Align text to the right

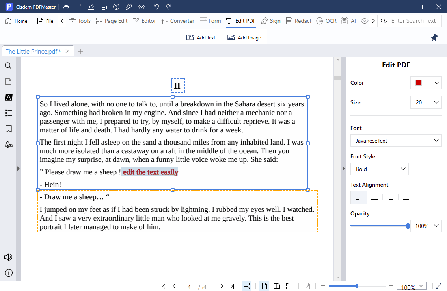click(390, 198)
